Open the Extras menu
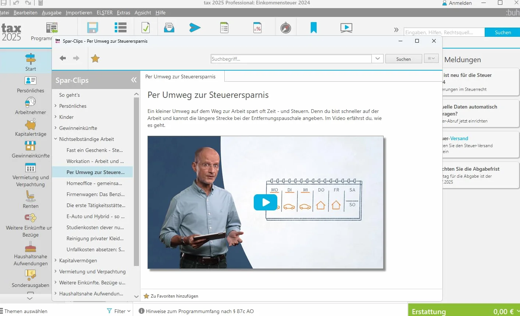This screenshot has height=316, width=520. (x=124, y=13)
